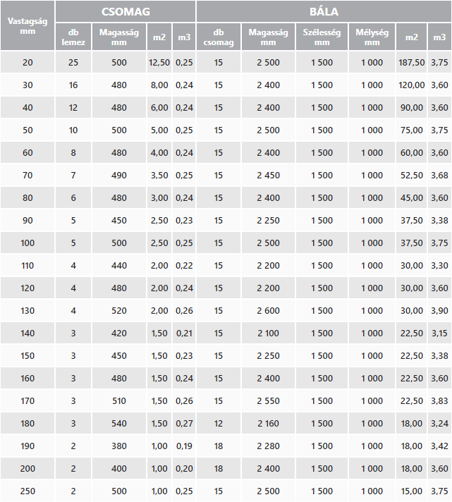The height and width of the screenshot is (502, 452).
Task: Select the Vastagság mm column header
Action: tap(28, 25)
